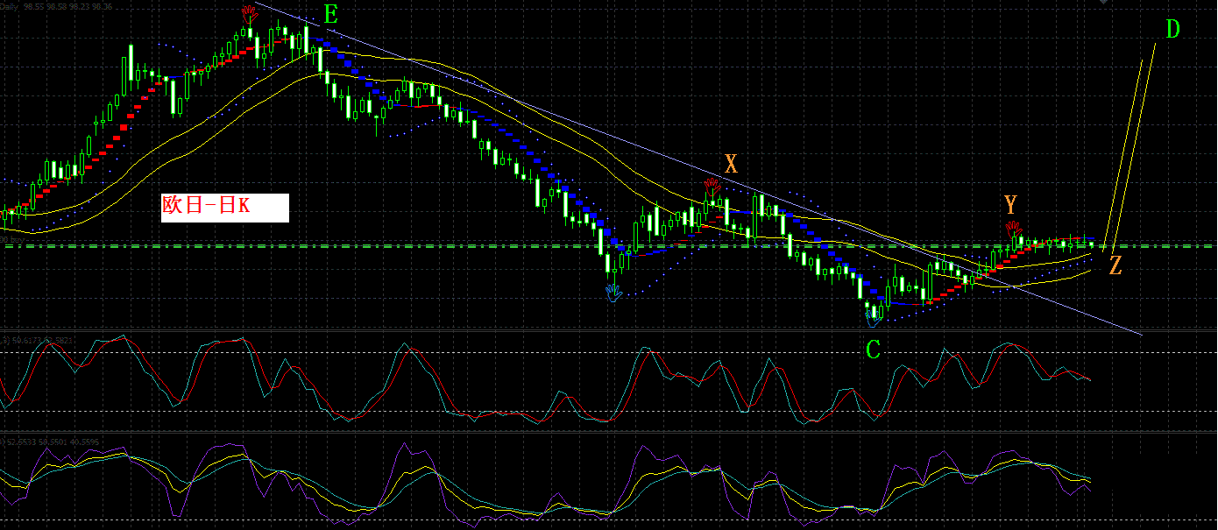Screen dimensions: 1218x530
Task: Select the blue hand icon at the first low
Action: click(613, 293)
